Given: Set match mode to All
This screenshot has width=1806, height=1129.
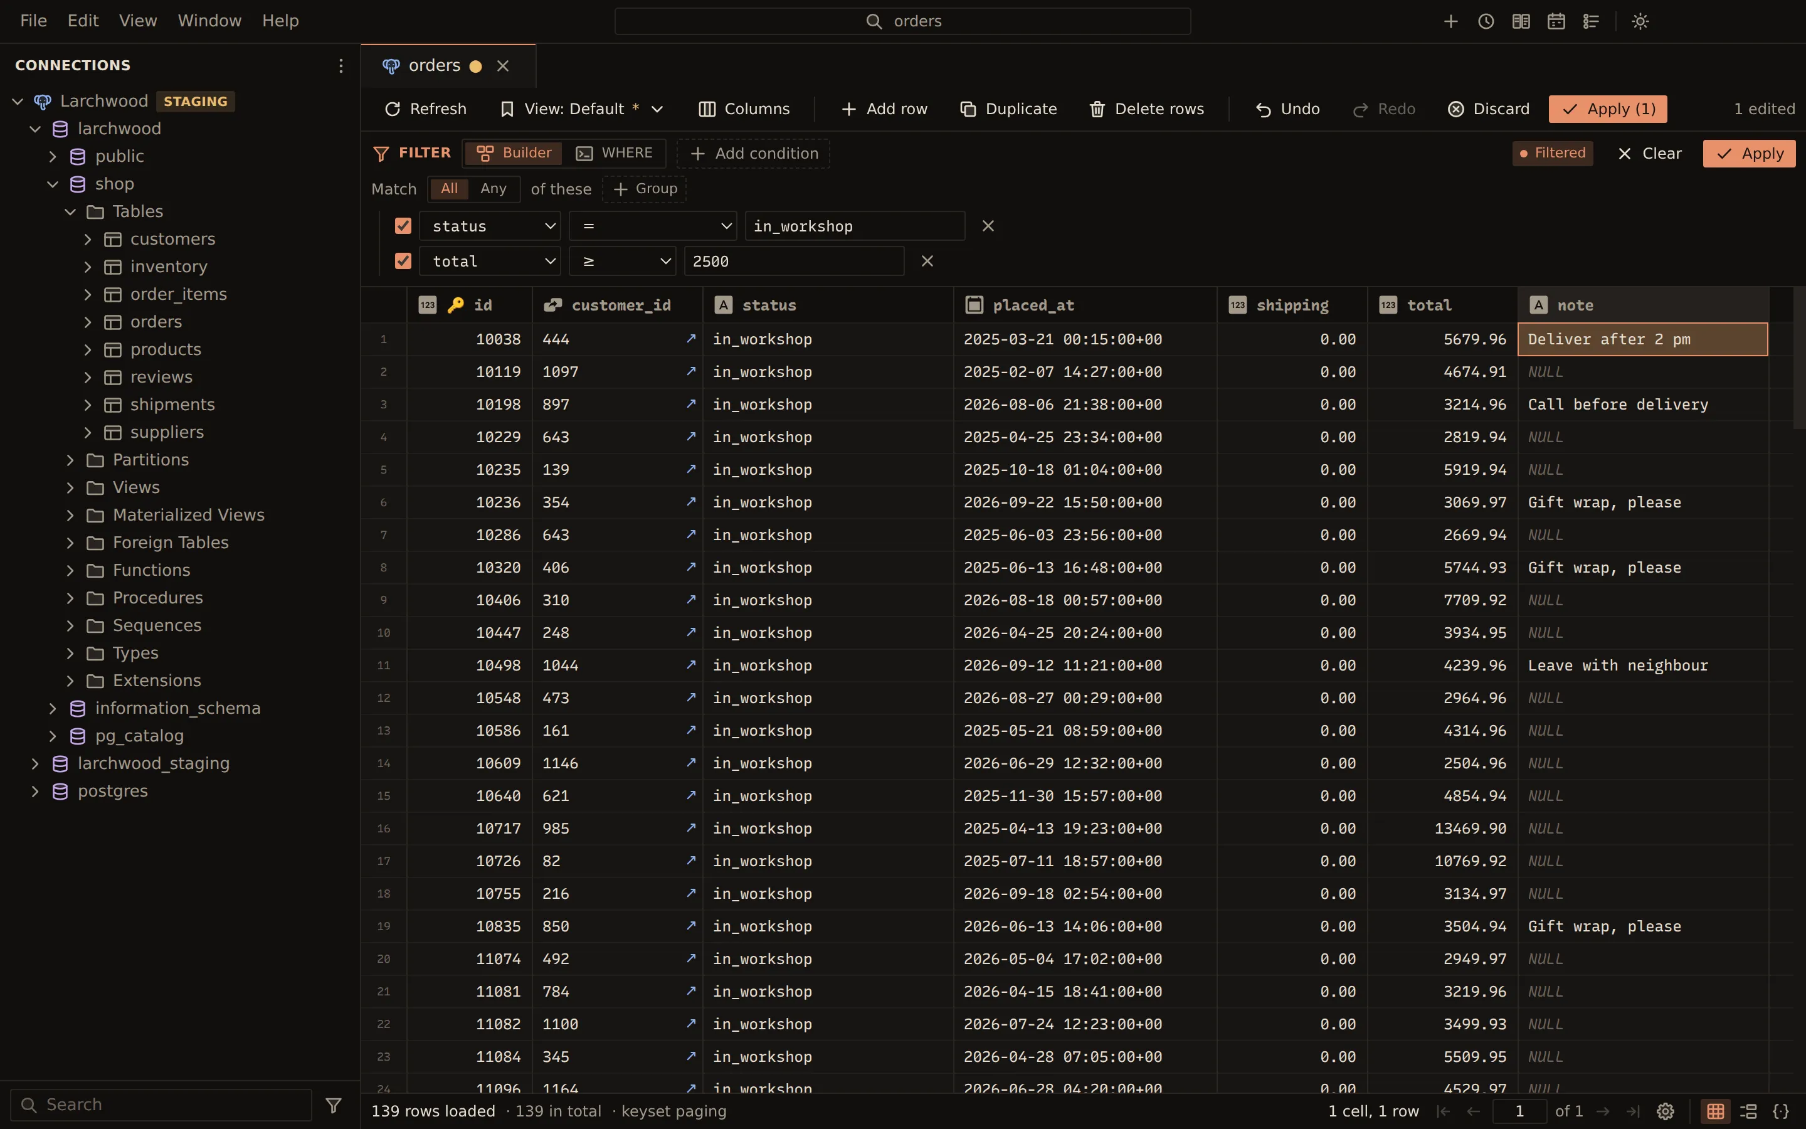Looking at the screenshot, I should point(449,189).
